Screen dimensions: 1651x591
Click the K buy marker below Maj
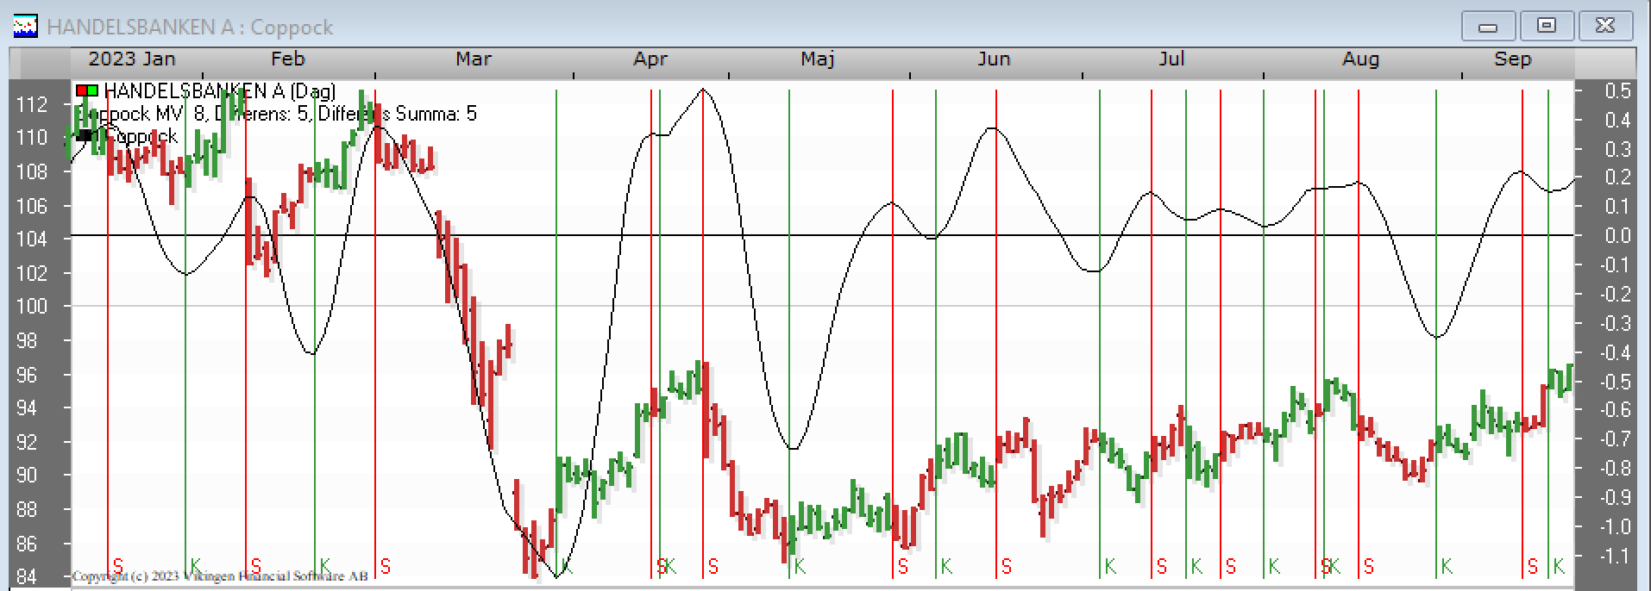800,566
